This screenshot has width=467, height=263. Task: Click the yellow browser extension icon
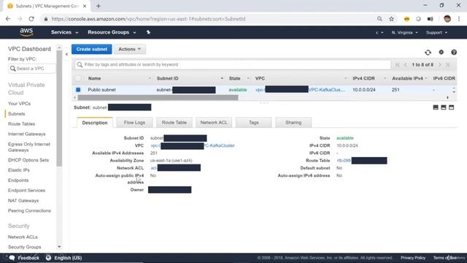pyautogui.click(x=406, y=19)
